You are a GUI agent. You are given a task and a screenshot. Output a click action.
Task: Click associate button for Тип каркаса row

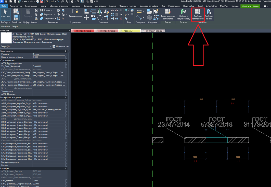tap(66, 91)
